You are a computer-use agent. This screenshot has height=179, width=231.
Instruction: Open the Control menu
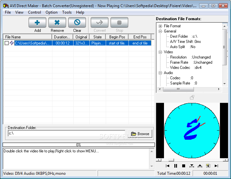[34, 12]
